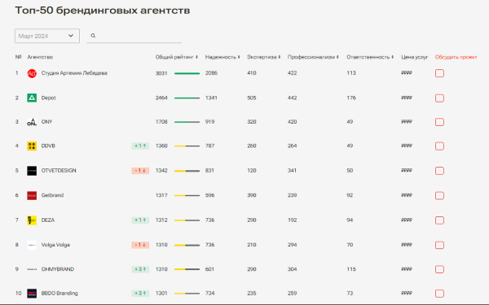Open the OTVETDESIGN agency link
This screenshot has width=489, height=305.
(59, 171)
